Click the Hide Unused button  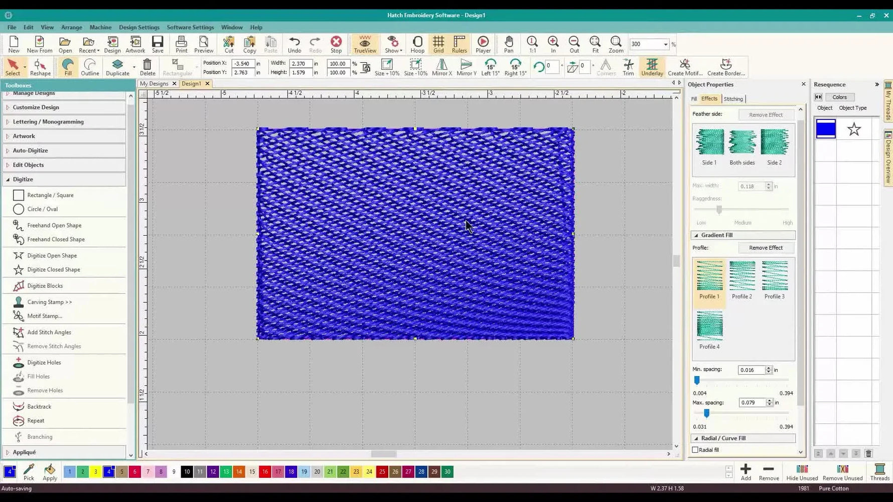click(802, 471)
